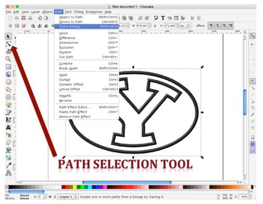Select the 3D Box tool
Image resolution: width=263 pixels, height=204 pixels.
(x=8, y=74)
